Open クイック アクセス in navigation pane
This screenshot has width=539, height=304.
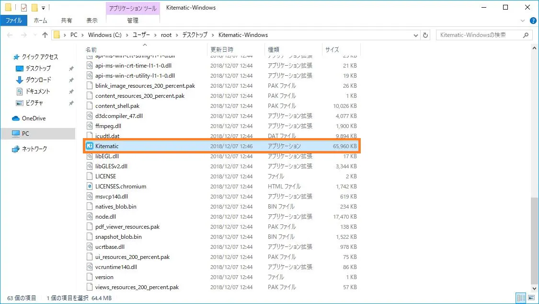[35, 57]
